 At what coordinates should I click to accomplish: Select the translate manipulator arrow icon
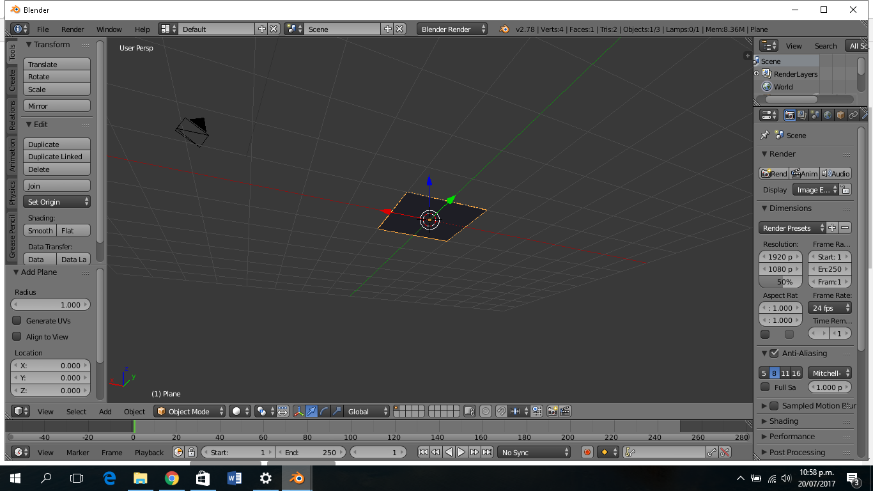pyautogui.click(x=311, y=412)
